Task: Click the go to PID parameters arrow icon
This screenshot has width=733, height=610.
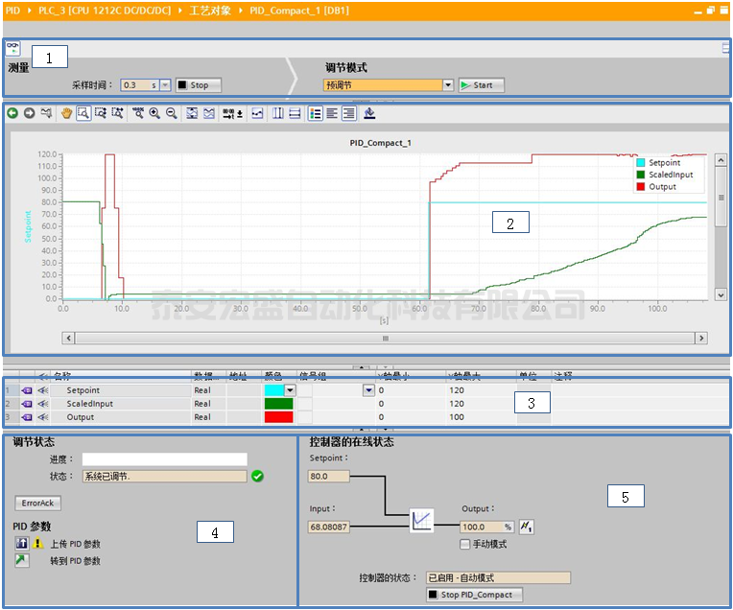Action: 21,560
